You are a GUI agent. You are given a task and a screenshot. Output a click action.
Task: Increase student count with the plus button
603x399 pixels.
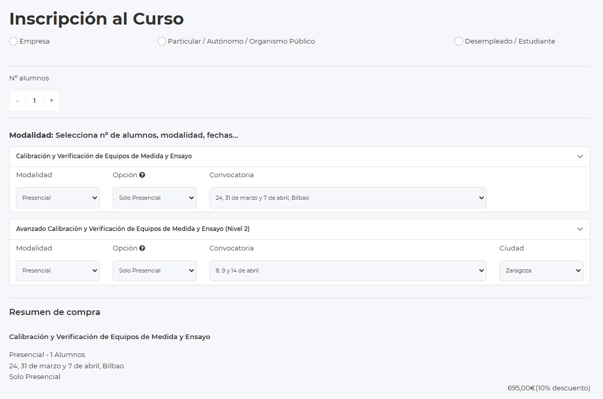(x=51, y=101)
